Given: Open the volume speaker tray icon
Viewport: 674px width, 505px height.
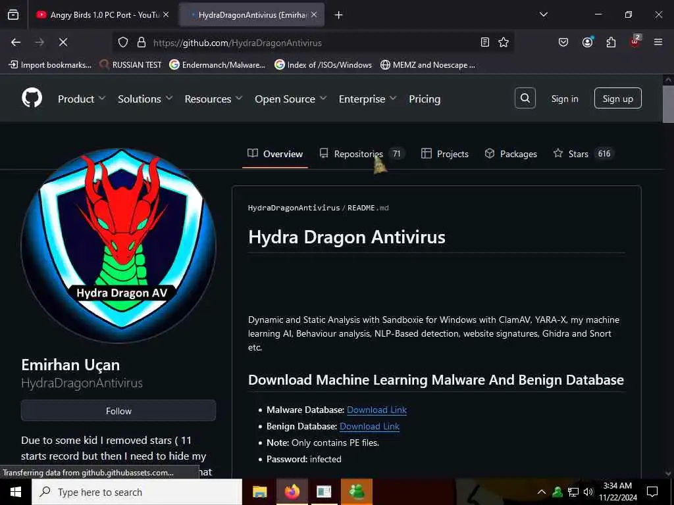Looking at the screenshot, I should point(588,492).
